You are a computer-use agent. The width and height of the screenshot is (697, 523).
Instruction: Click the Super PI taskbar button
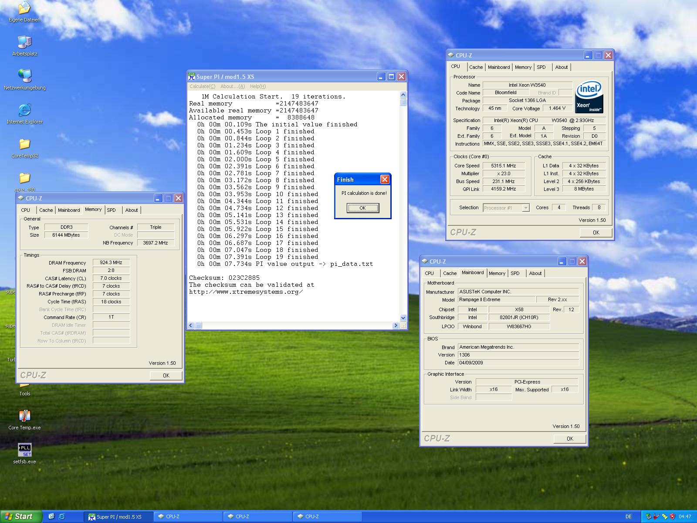[x=118, y=516]
